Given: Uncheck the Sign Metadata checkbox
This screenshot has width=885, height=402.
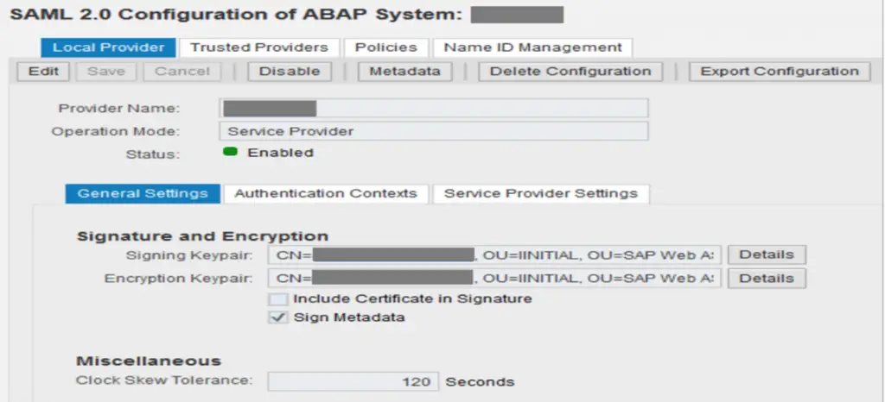Looking at the screenshot, I should tap(279, 318).
